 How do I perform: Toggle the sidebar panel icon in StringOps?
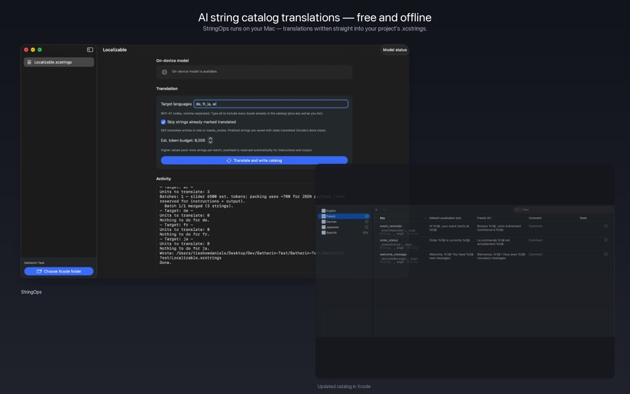pyautogui.click(x=90, y=50)
